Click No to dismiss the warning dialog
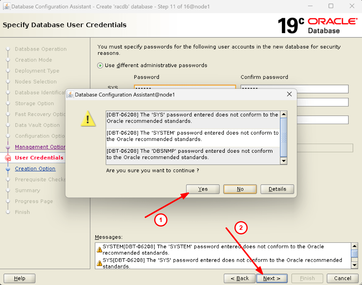362x285 pixels. (x=240, y=189)
